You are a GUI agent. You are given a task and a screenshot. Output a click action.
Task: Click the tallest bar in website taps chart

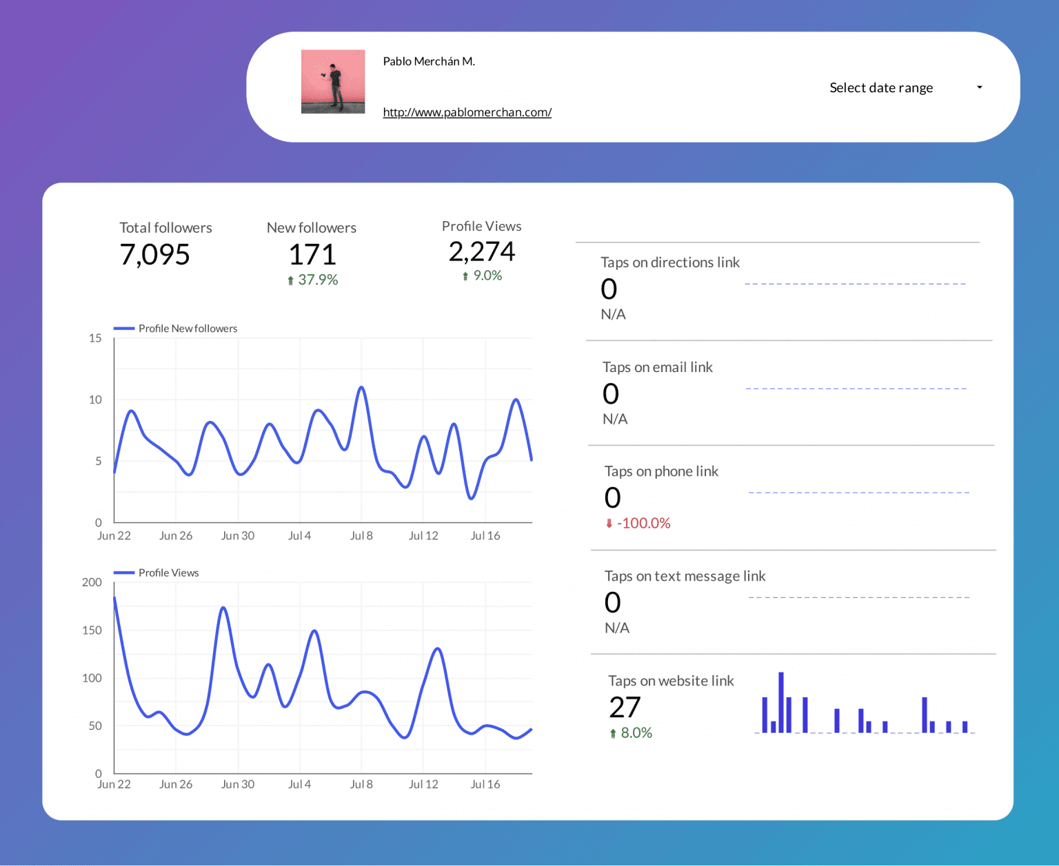(781, 701)
